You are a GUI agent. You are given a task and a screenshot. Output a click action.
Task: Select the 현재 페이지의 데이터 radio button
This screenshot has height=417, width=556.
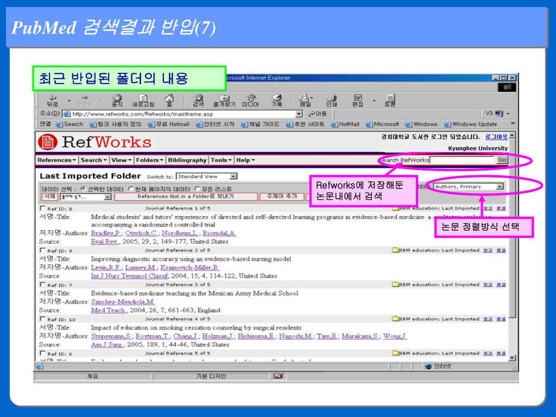[130, 188]
